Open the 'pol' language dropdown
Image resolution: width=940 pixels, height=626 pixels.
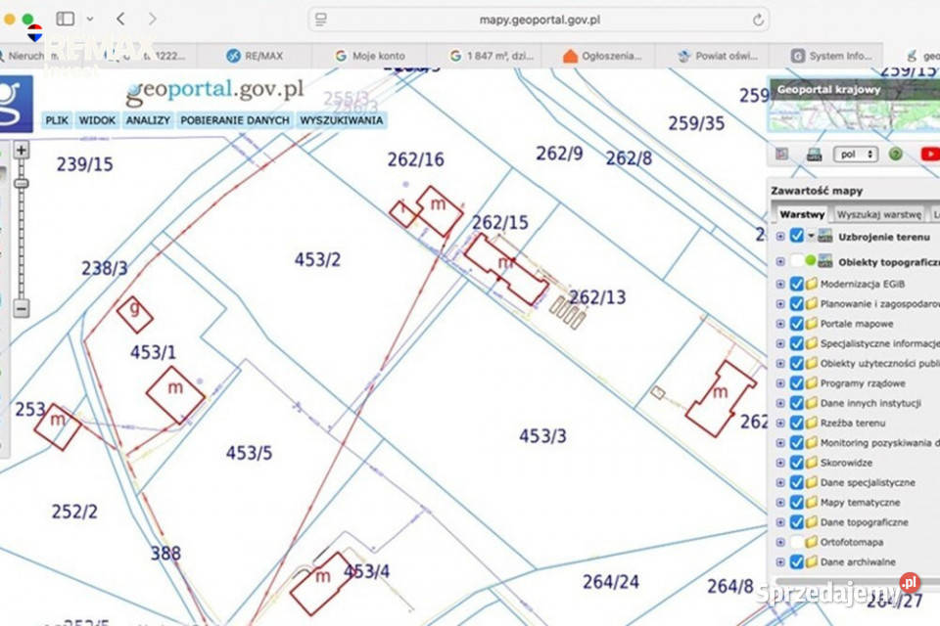point(856,154)
